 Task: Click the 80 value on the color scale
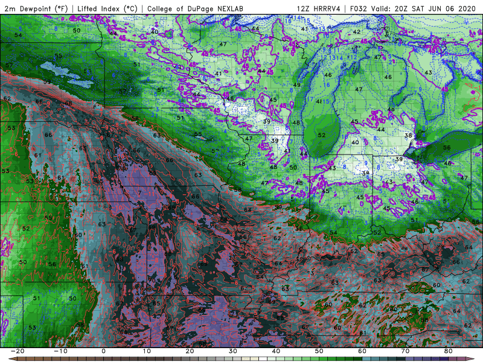449,351
